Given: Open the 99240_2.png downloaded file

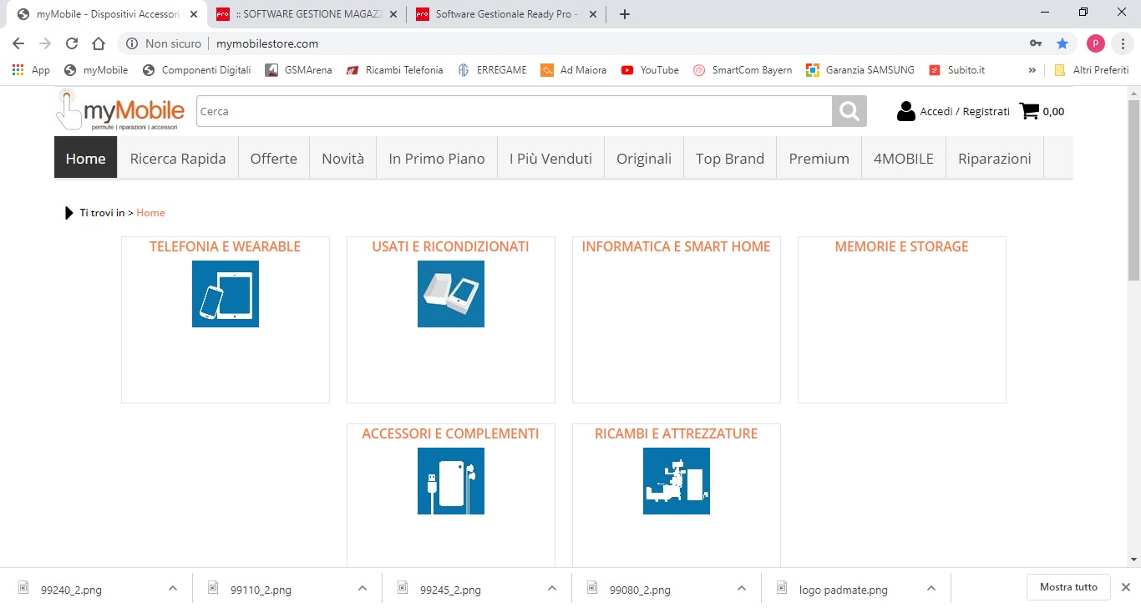Looking at the screenshot, I should [x=71, y=590].
